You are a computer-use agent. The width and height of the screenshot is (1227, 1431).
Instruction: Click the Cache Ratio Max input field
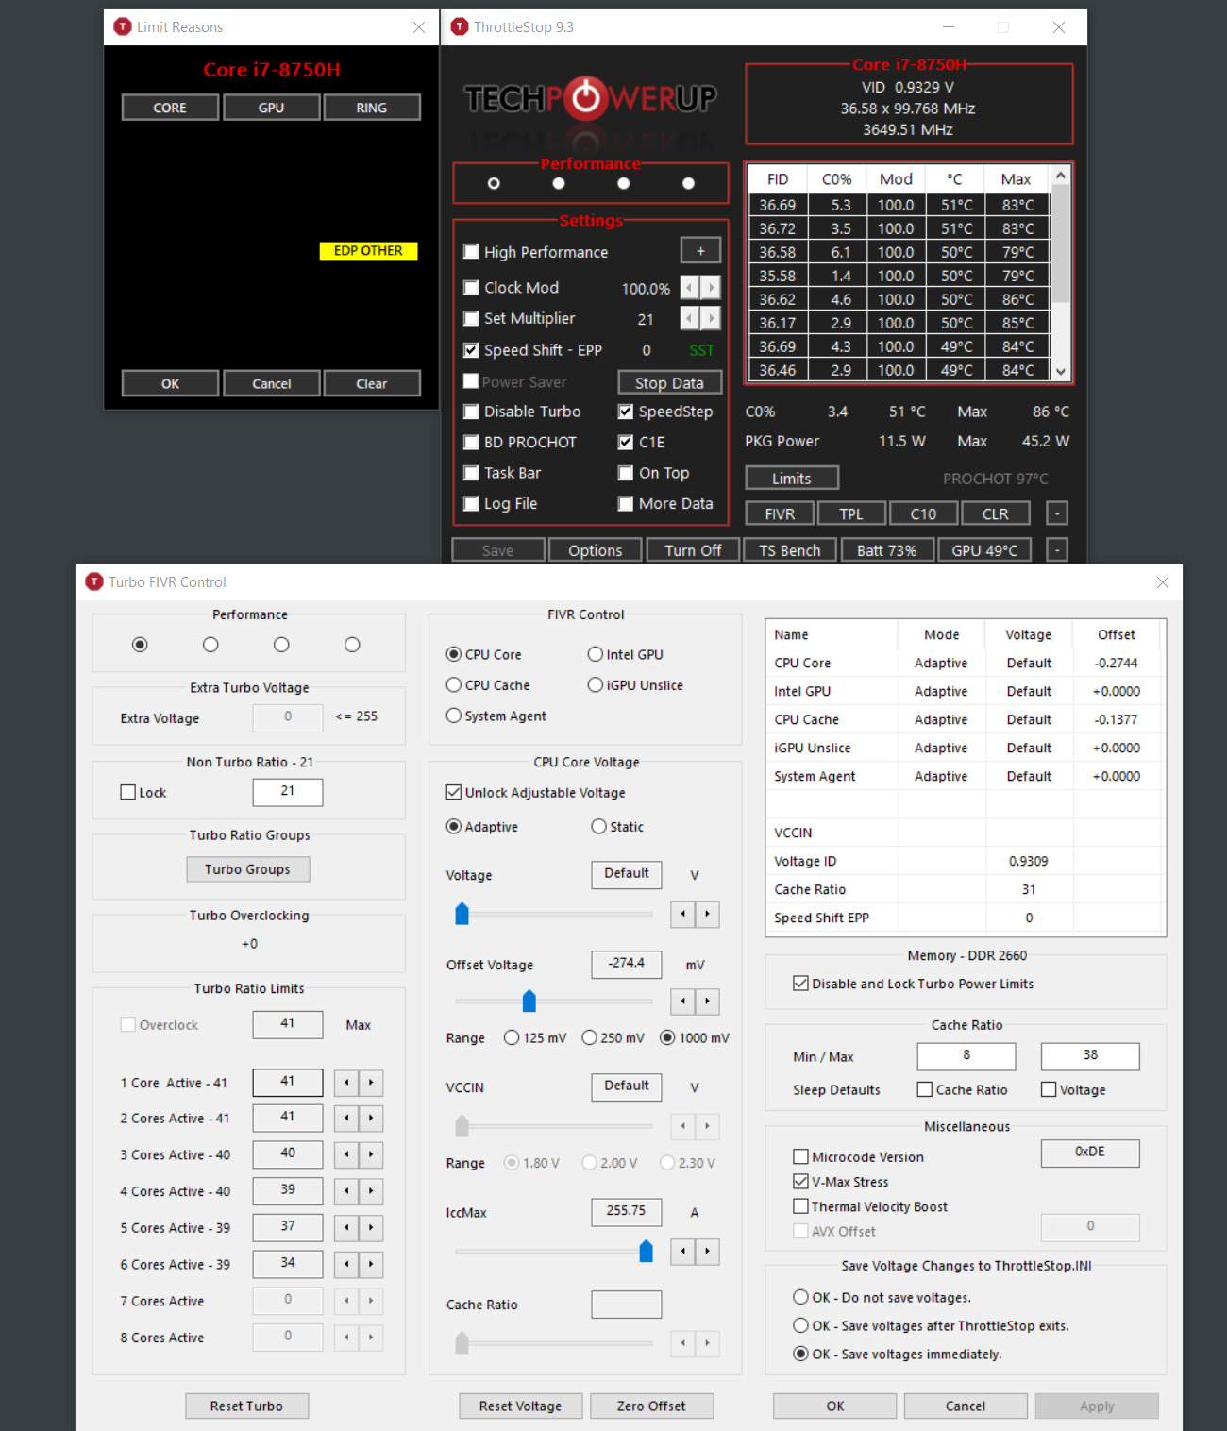click(x=1089, y=1056)
